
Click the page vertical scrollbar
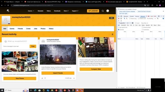click(x=117, y=41)
